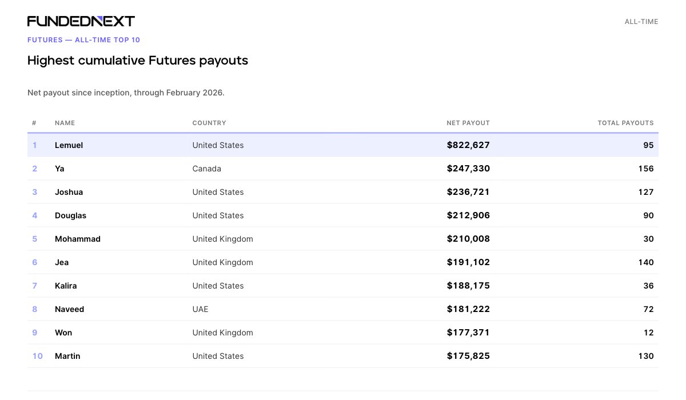Sort by the NAME column header
Viewport: 686px width, 400px height.
(65, 123)
